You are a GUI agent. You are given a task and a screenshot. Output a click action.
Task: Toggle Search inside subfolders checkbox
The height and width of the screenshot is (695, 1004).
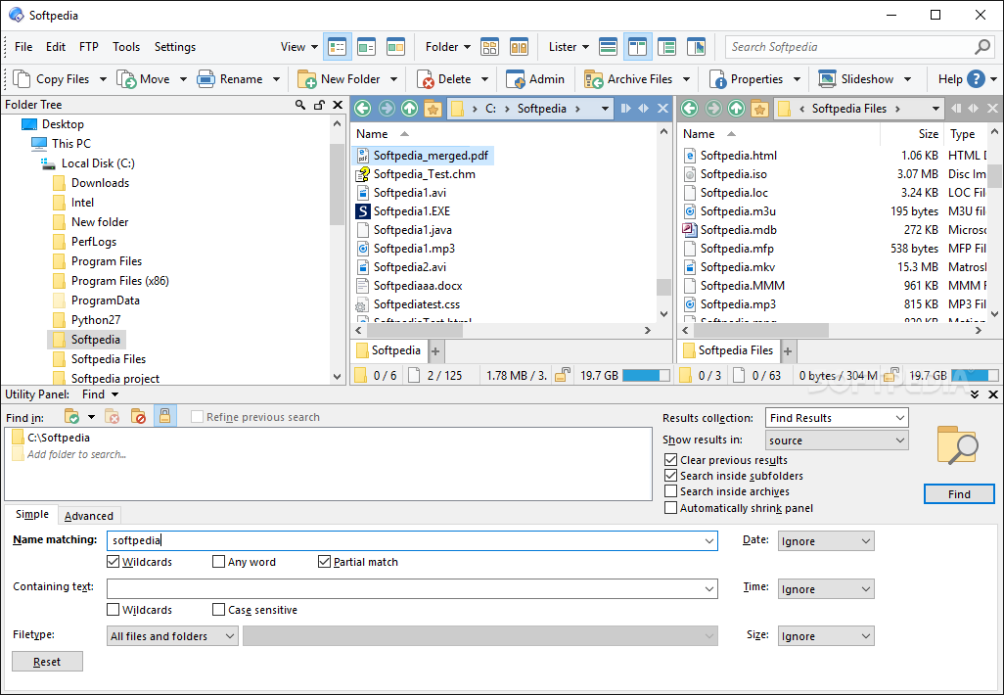pyautogui.click(x=670, y=476)
